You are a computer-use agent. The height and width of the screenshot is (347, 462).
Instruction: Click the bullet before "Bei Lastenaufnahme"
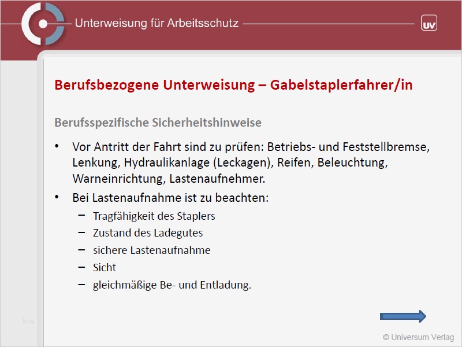click(x=56, y=196)
